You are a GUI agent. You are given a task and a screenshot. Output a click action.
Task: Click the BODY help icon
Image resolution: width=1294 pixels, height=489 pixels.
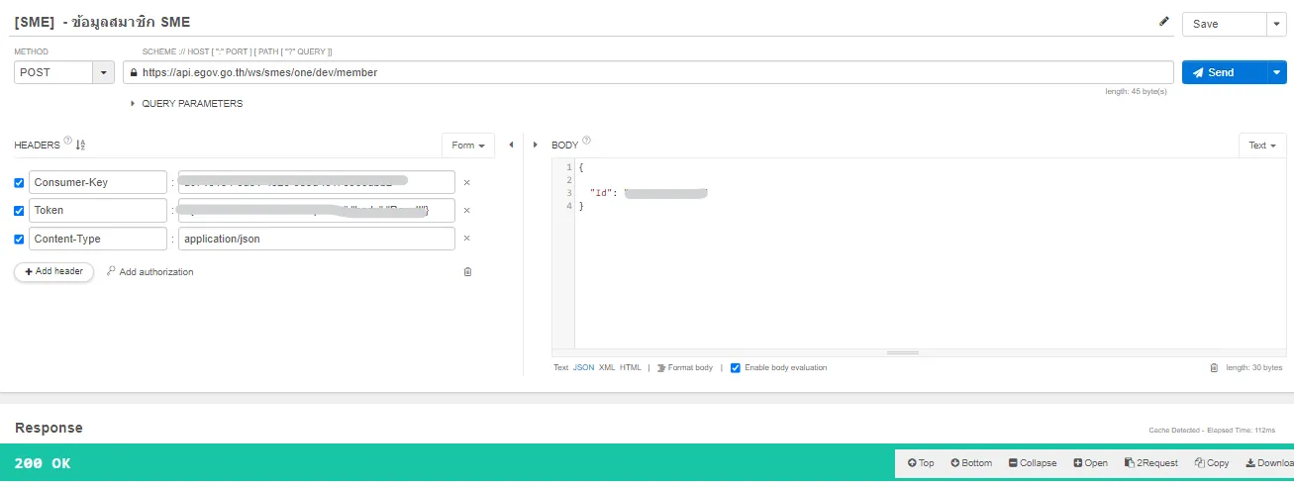[586, 141]
